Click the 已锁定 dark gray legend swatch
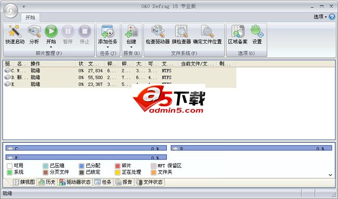Image resolution: width=338 pixels, height=199 pixels. [82, 172]
